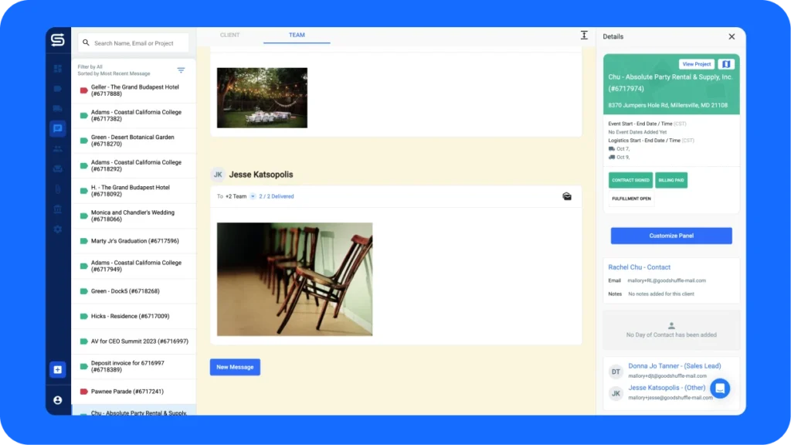Click the collapse-messages icon near the TEAM tab

(585, 35)
